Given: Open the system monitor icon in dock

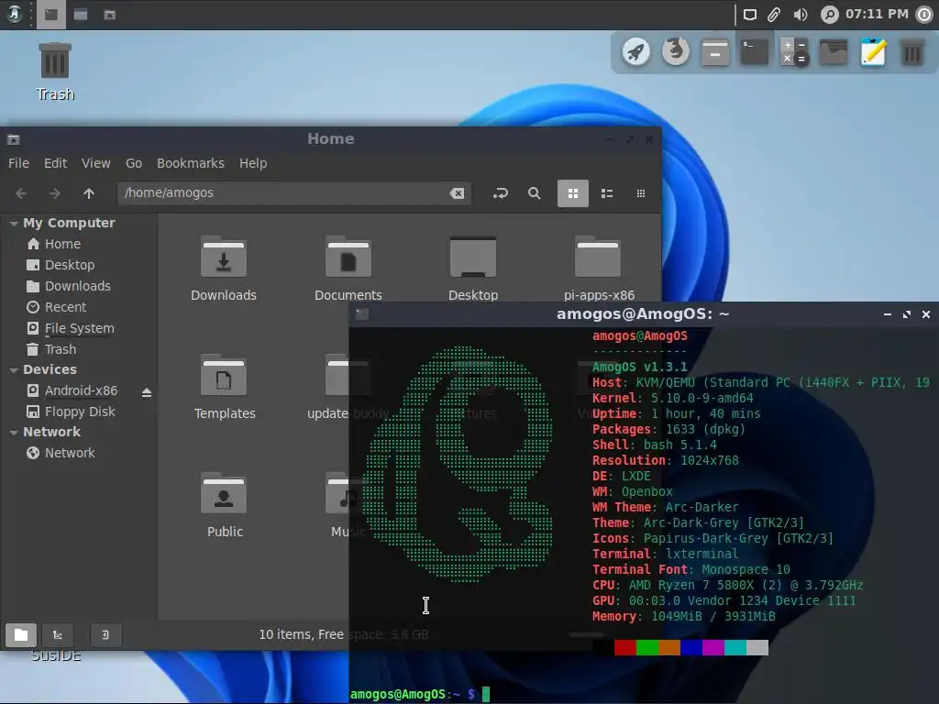Looking at the screenshot, I should (833, 52).
